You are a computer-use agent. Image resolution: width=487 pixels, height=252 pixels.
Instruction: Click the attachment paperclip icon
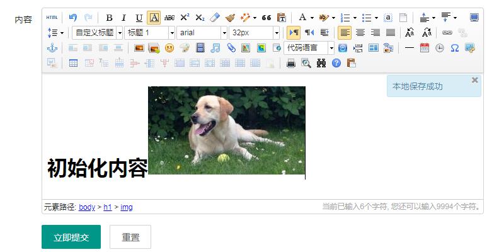click(x=231, y=48)
